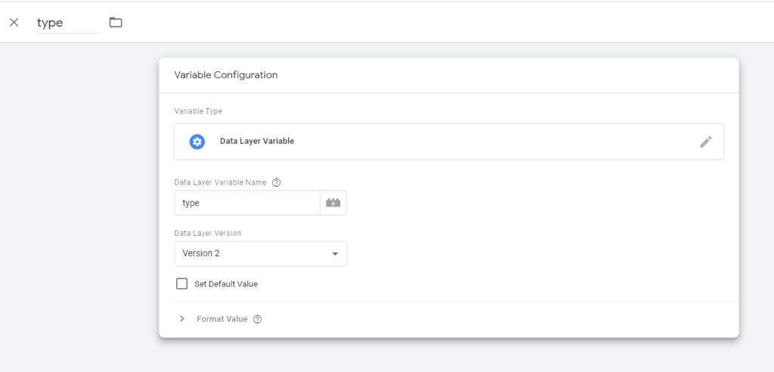The height and width of the screenshot is (372, 774).
Task: Click the pencil icon to edit variable type
Action: tap(705, 141)
